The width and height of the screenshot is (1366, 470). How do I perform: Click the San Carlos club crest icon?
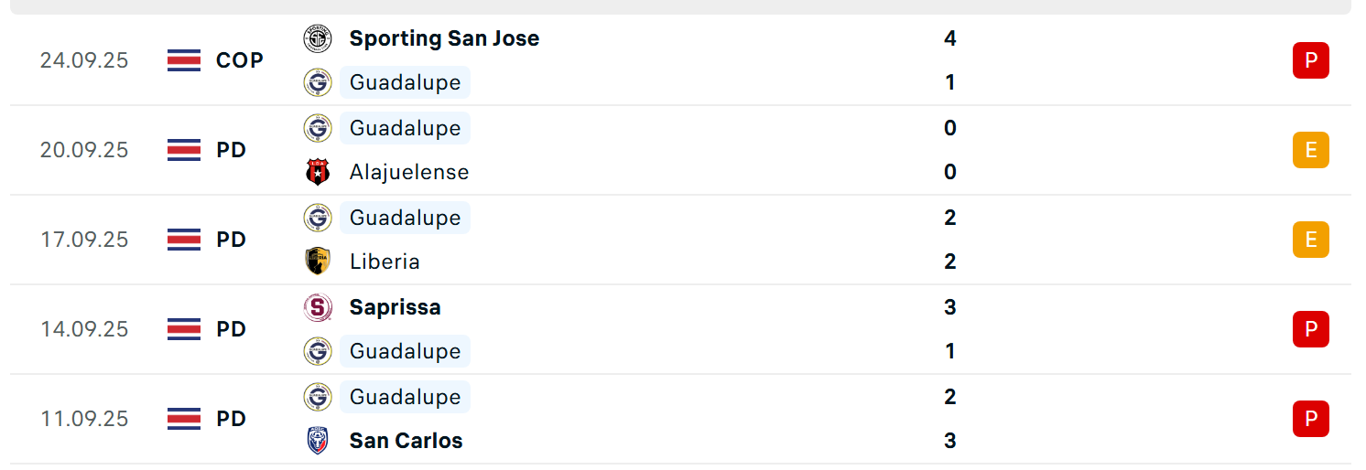318,441
